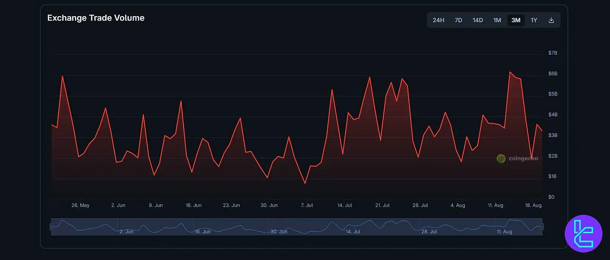Image resolution: width=610 pixels, height=260 pixels.
Task: Click the navigator at 14. Jul
Action: tap(353, 231)
